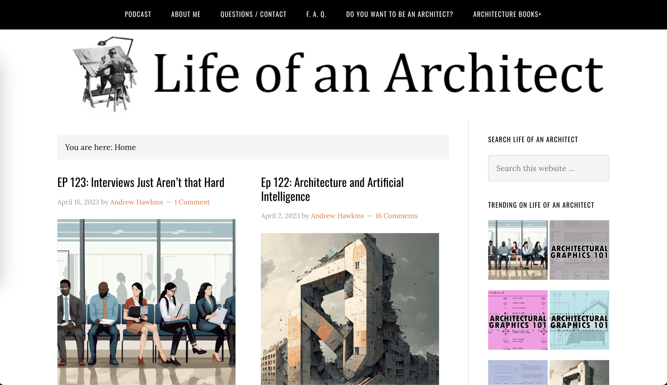
Task: Open Do You Want to Be an Architect?
Action: 399,14
